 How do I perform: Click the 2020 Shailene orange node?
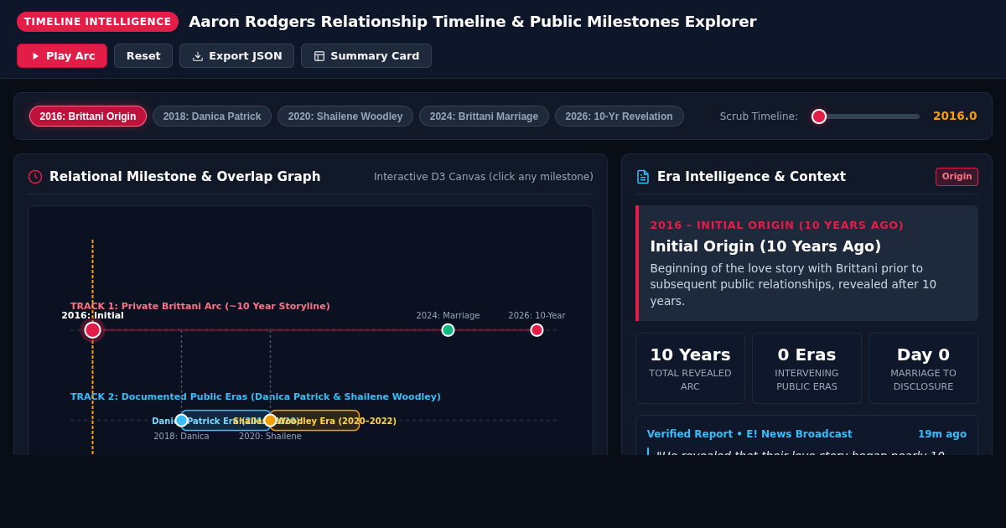pyautogui.click(x=270, y=421)
